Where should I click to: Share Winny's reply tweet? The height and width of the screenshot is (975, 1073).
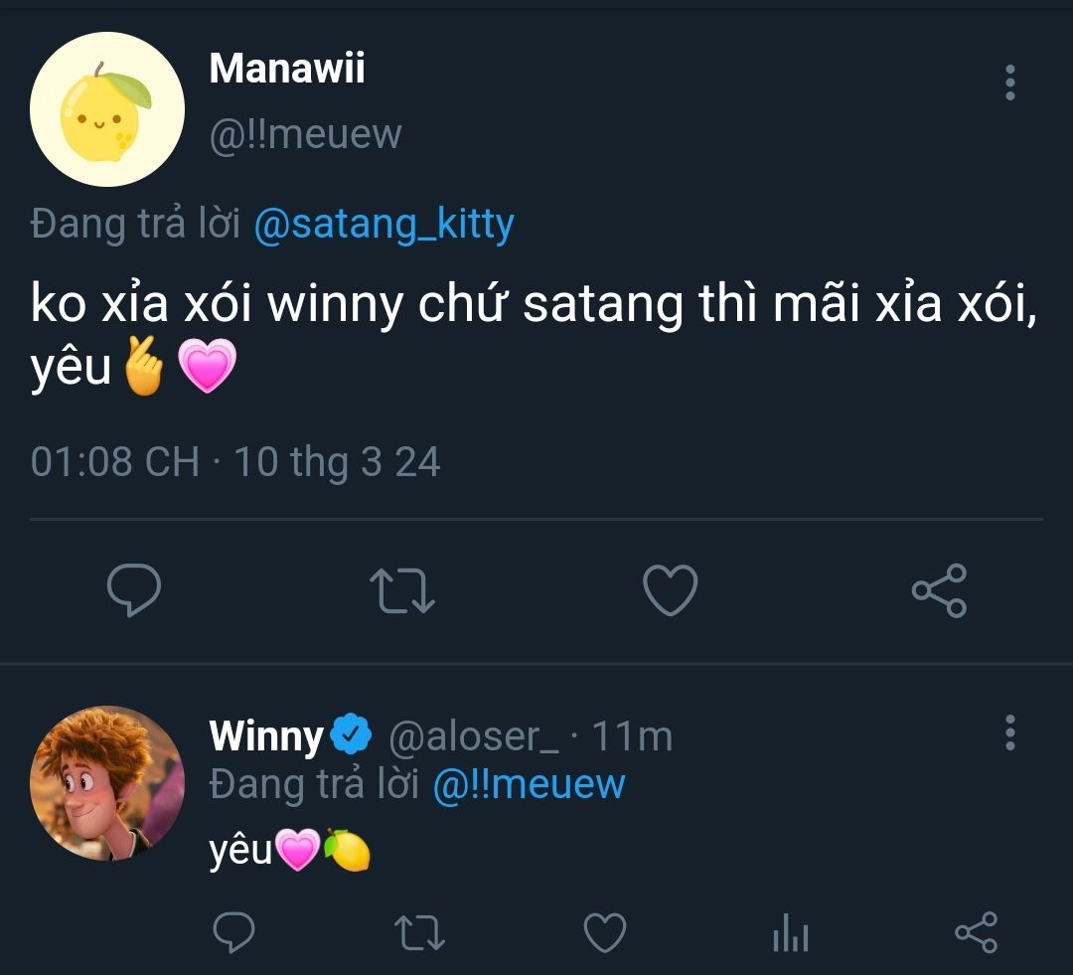pyautogui.click(x=976, y=933)
